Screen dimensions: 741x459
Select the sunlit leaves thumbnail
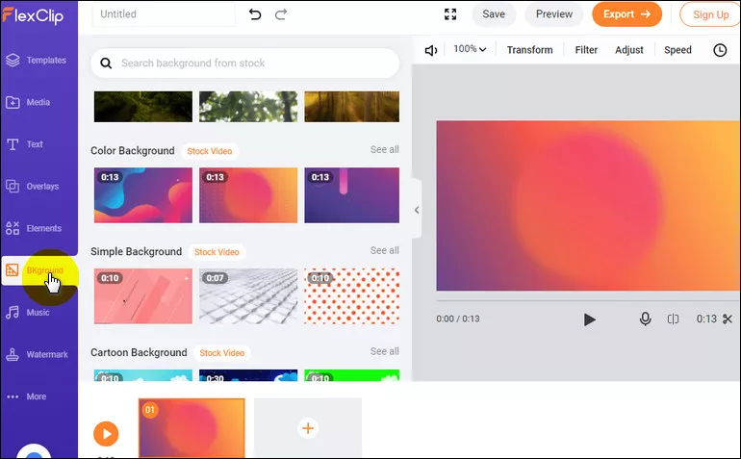pyautogui.click(x=248, y=107)
